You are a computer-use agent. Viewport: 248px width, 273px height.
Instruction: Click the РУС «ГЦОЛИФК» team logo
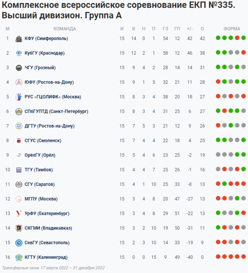[19, 97]
